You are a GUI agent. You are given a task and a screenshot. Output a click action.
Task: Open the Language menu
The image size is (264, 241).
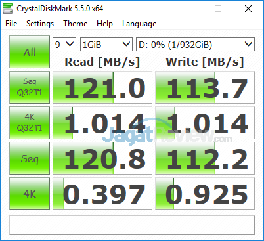pos(139,24)
